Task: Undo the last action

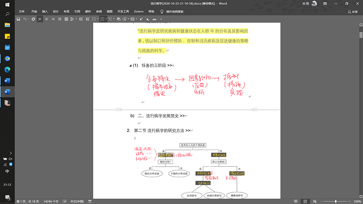Action: point(25,19)
